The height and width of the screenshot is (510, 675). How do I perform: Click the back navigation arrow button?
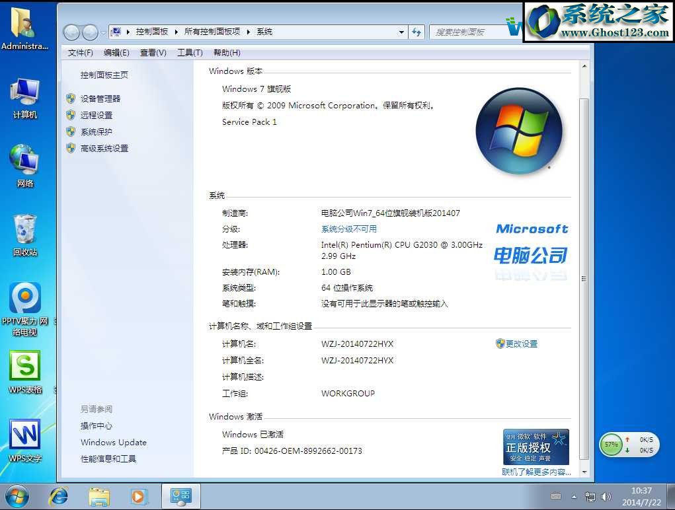[71, 32]
